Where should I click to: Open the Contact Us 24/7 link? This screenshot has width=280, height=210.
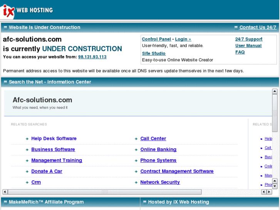[x=258, y=27]
